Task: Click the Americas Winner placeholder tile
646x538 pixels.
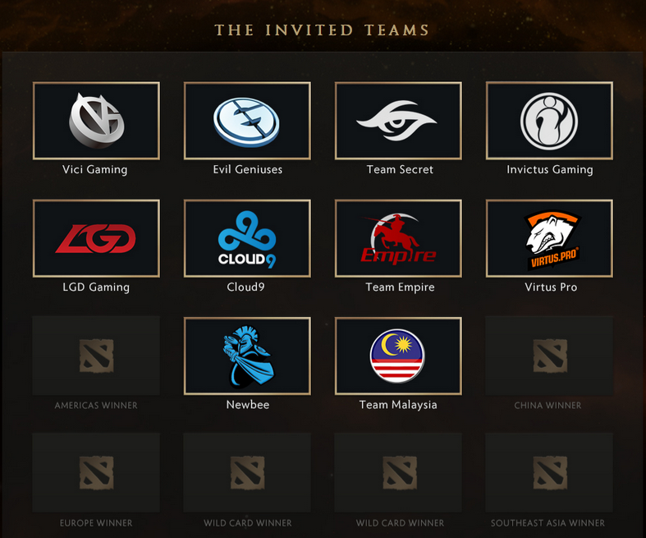Action: click(96, 356)
